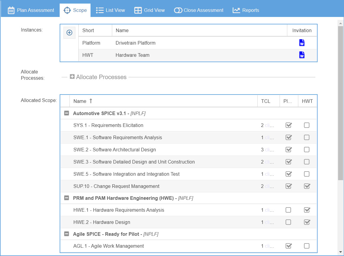Click the Scope crosshair icon
Image resolution: width=344 pixels, height=256 pixels.
pos(67,10)
